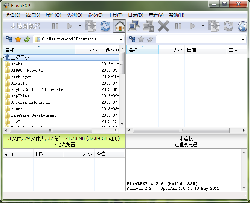Expand the remote path dropdown
The height and width of the screenshot is (203, 250).
point(243,39)
